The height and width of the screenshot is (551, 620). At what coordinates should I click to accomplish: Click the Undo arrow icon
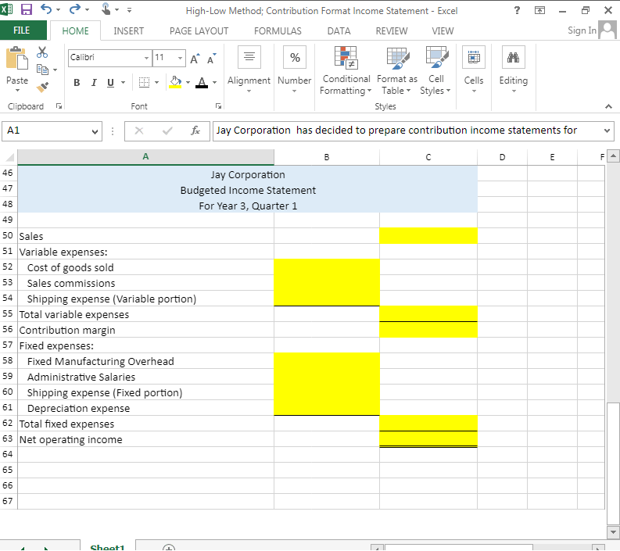tap(46, 9)
